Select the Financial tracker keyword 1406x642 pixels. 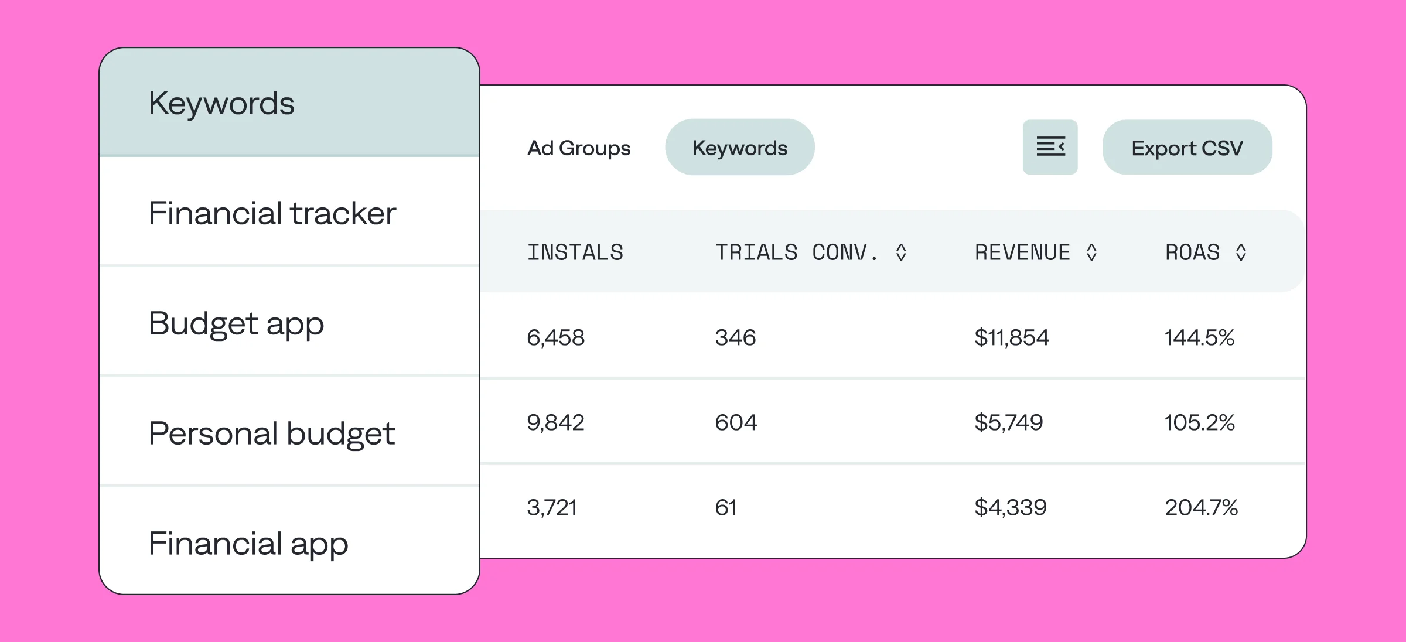point(273,214)
